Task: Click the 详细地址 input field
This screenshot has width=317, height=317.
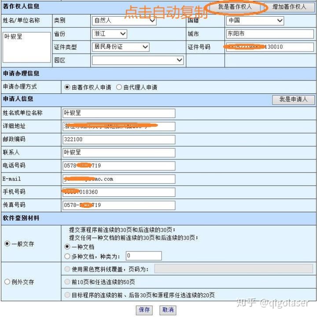Action: point(119,126)
